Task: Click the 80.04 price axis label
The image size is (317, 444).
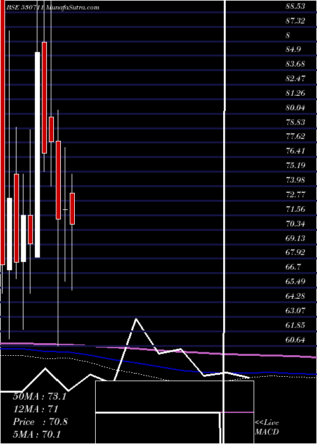Action: (x=295, y=108)
